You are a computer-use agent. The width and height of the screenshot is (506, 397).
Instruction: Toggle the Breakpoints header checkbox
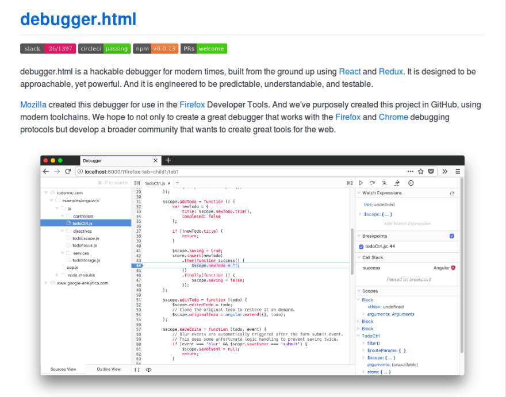[452, 236]
